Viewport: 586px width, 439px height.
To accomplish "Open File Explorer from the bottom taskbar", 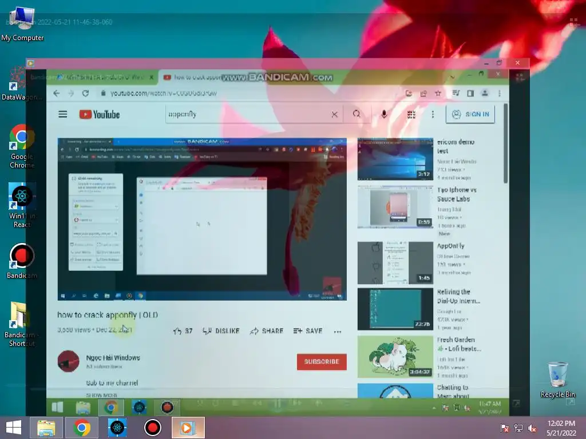I will pos(46,428).
